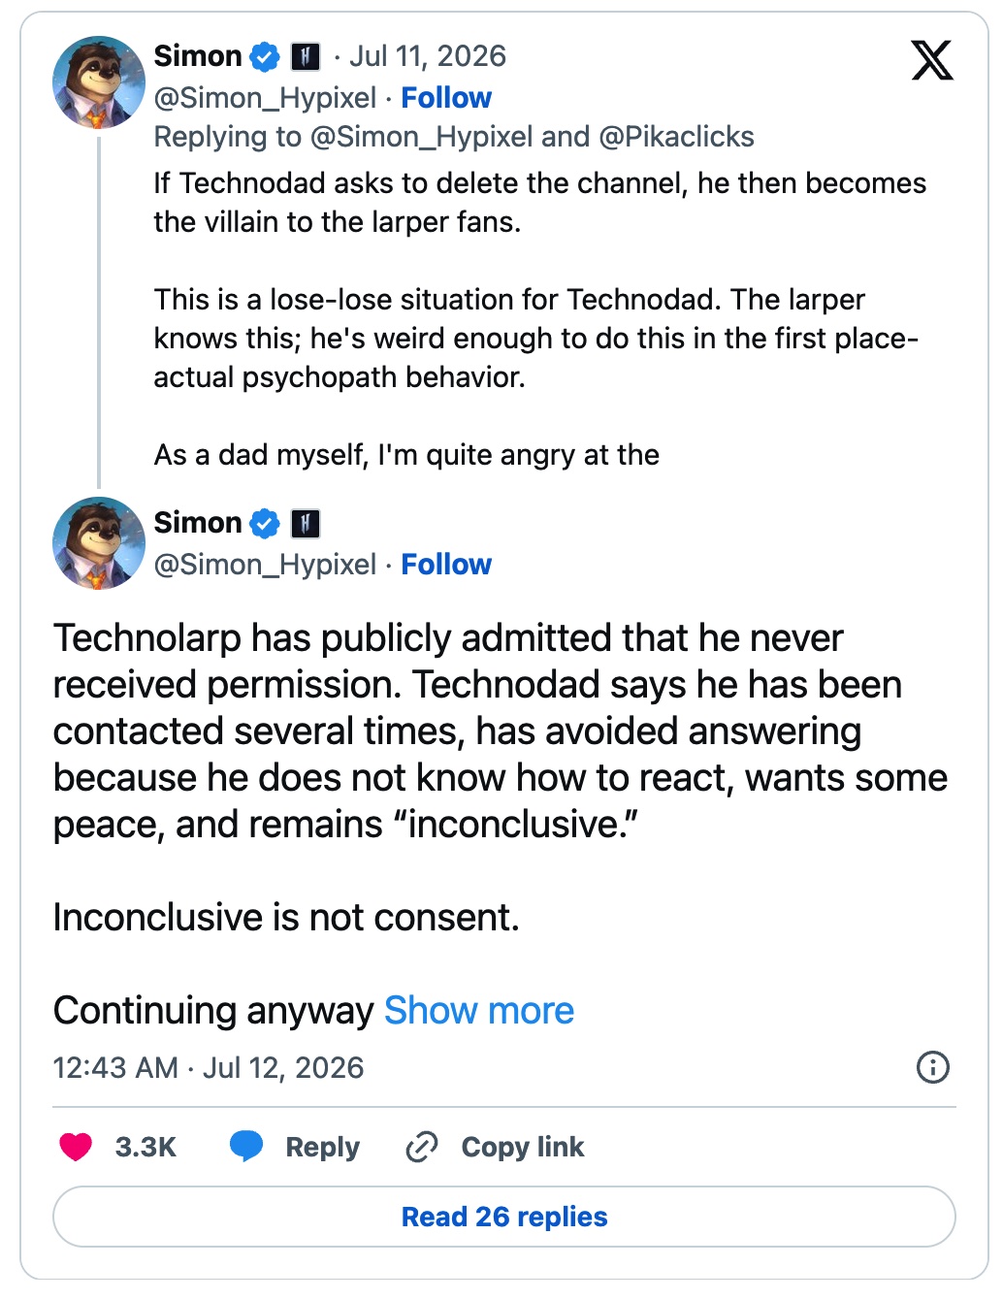
Task: Expand tweet text with Show more
Action: pyautogui.click(x=479, y=1011)
